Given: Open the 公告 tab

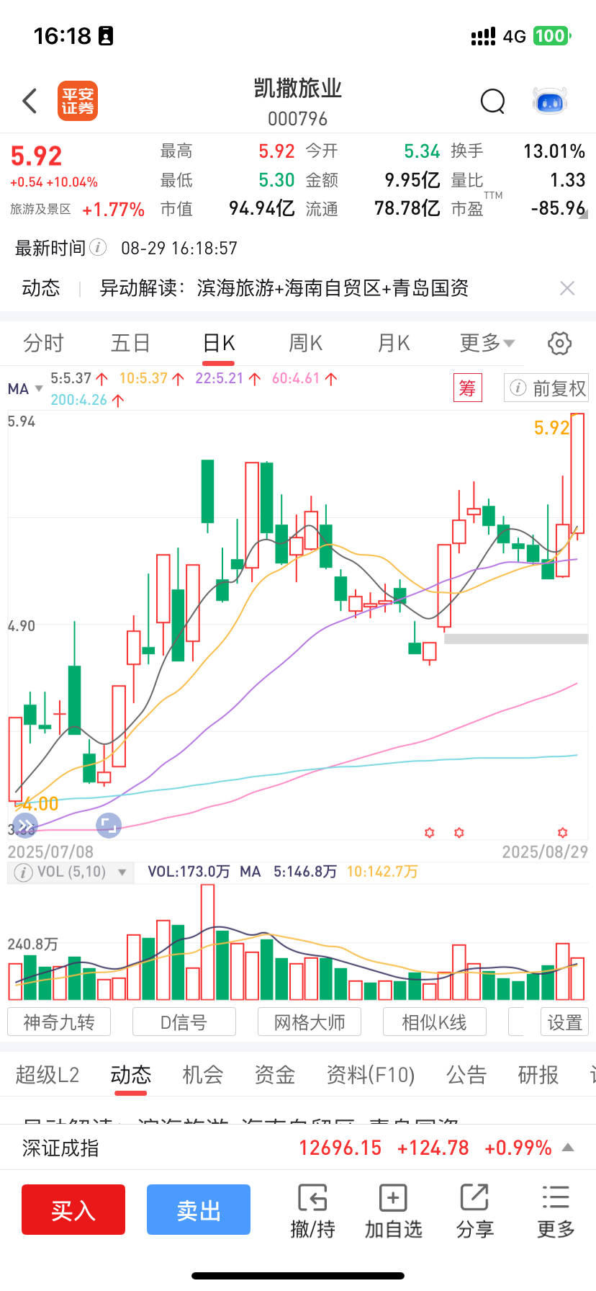Looking at the screenshot, I should [x=466, y=1075].
